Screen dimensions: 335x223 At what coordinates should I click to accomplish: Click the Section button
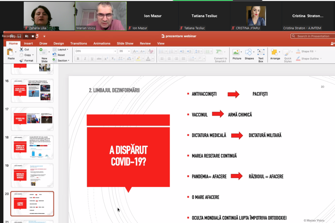click(61, 60)
